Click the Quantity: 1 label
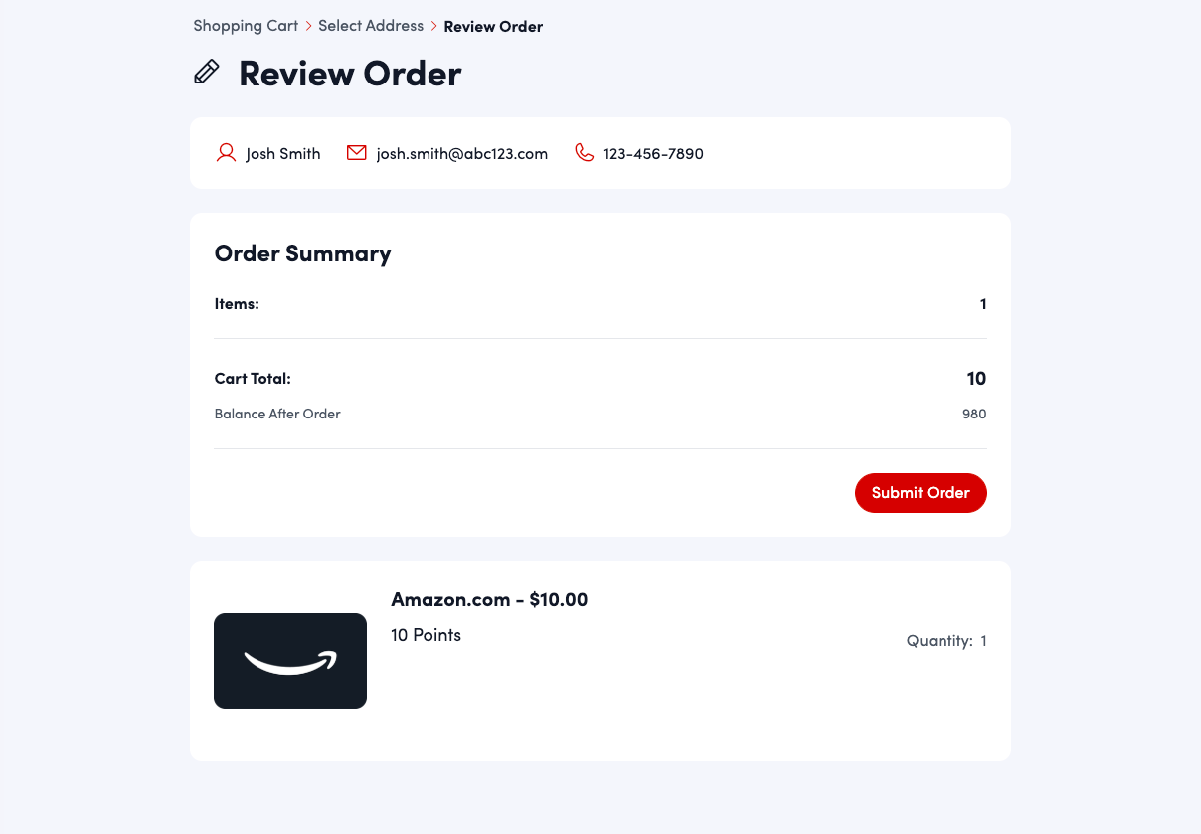The image size is (1201, 834). coord(946,641)
